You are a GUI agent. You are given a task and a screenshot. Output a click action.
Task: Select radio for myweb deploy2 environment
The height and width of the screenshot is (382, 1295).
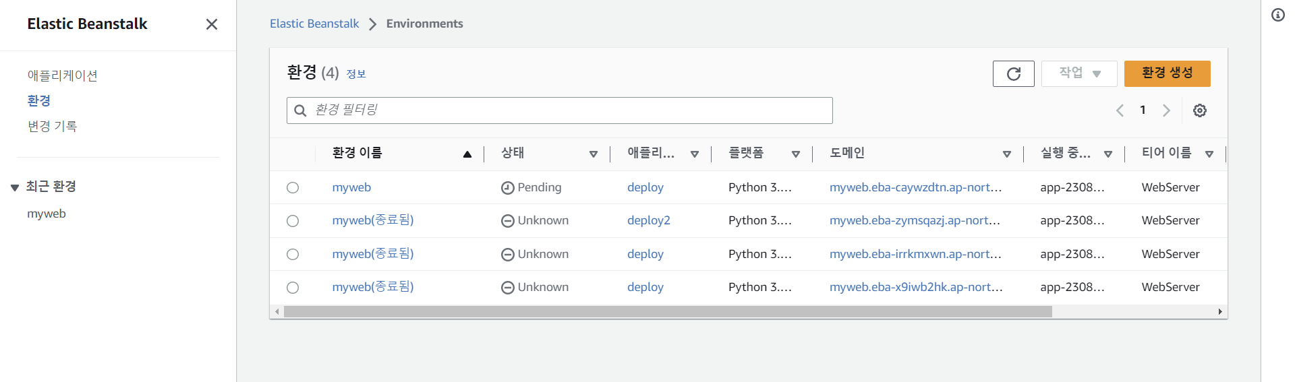(293, 221)
